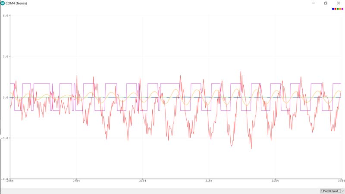Select the 3154 tick on the X axis

209,181
